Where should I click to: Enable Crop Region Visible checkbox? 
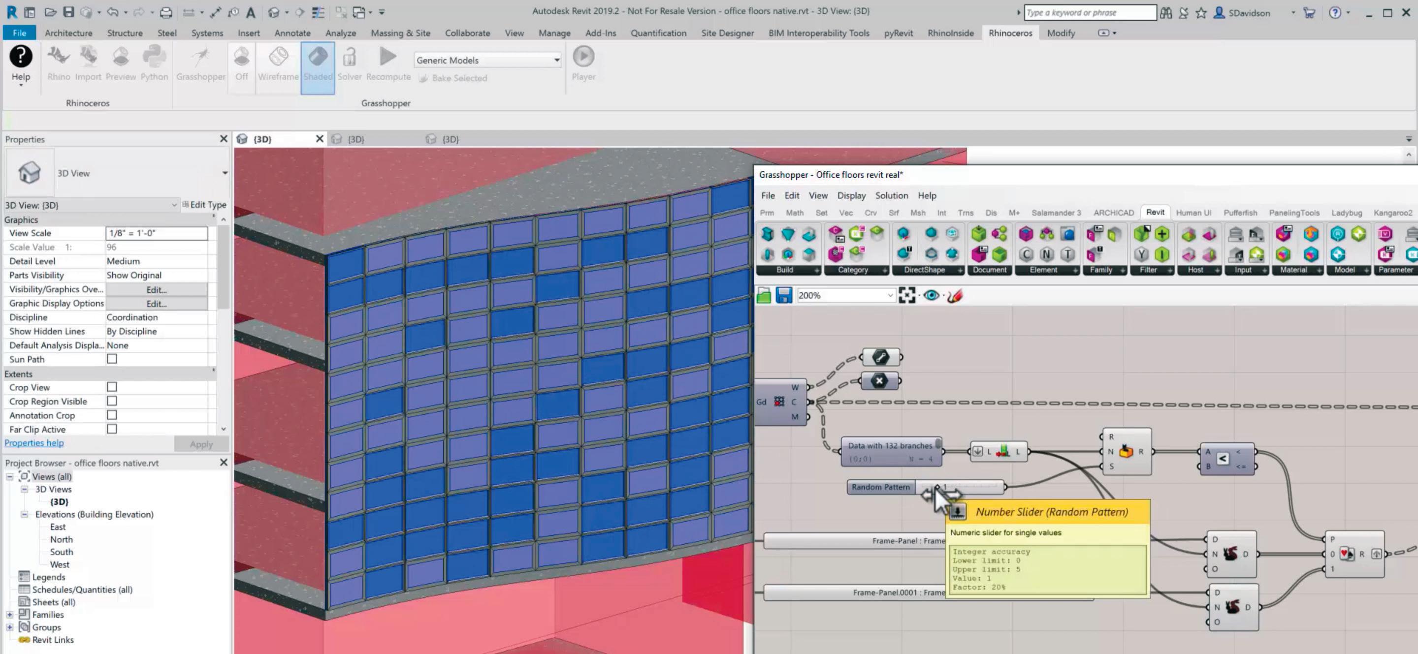112,401
